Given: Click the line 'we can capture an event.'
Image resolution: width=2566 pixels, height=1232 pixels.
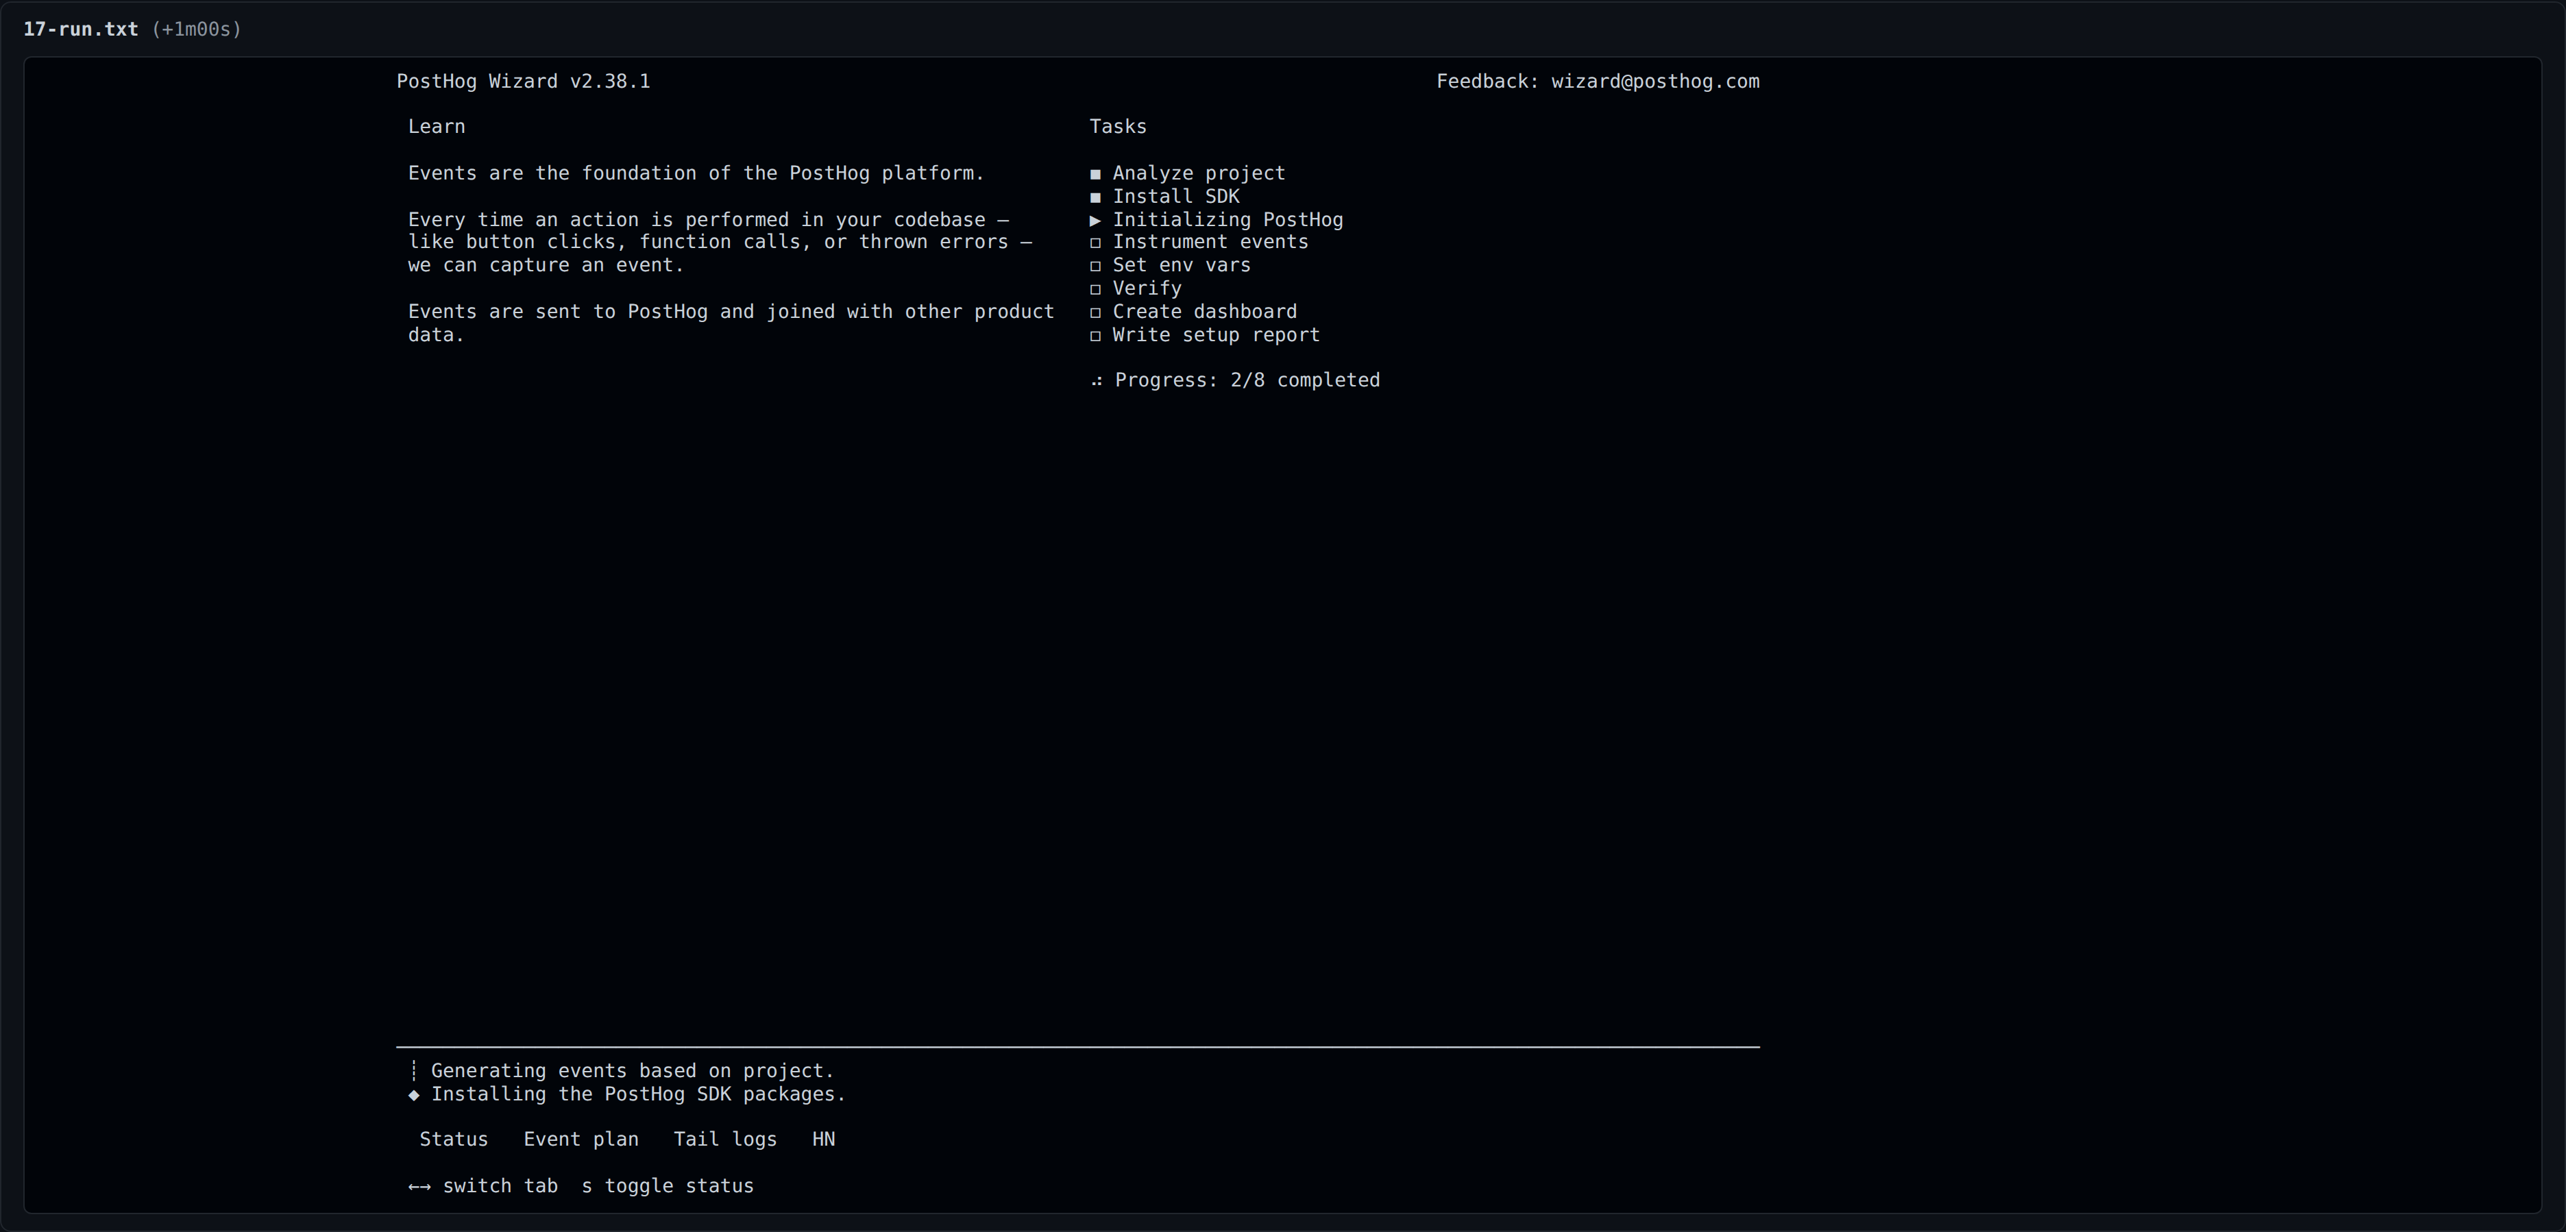Looking at the screenshot, I should coord(546,265).
